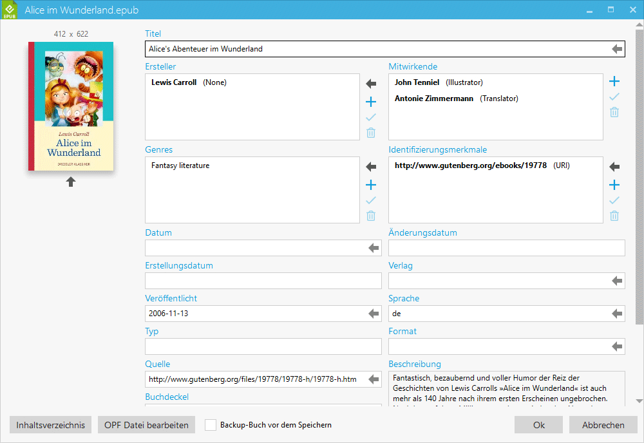Screen dimensions: 644x443
Task: Click the arrow icon beside the Sprache field
Action: 617,314
